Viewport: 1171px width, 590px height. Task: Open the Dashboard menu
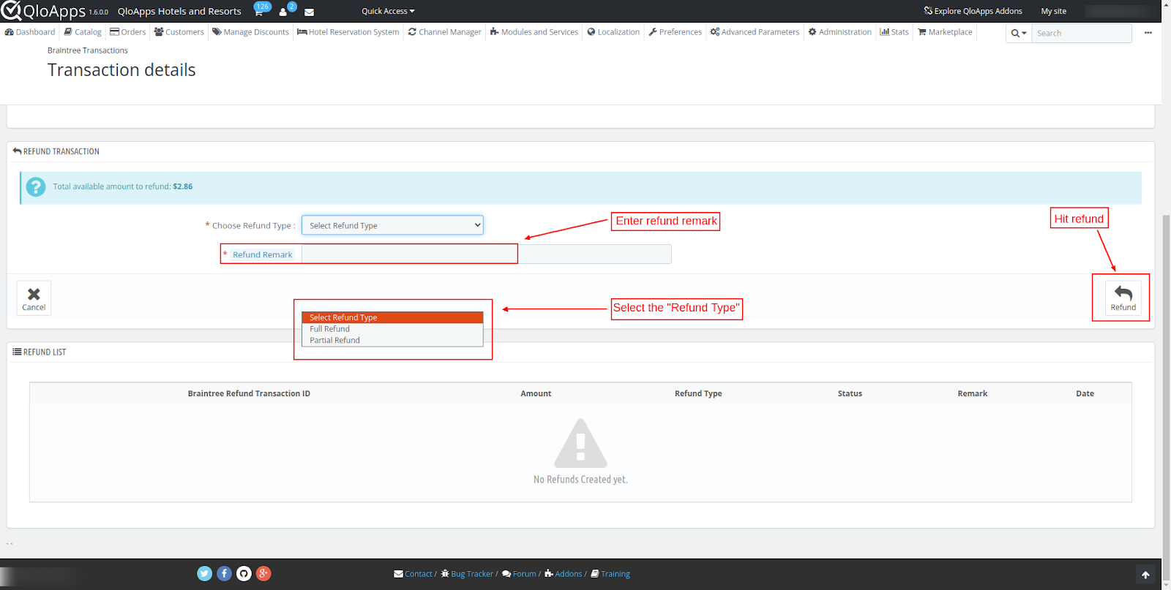pyautogui.click(x=30, y=32)
